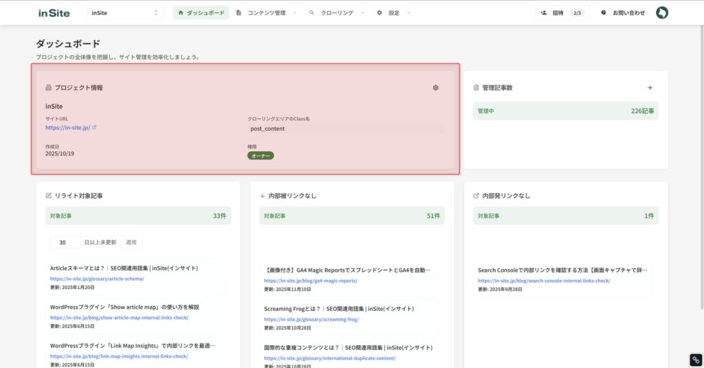Click the post_content class name field
Screen dimensions: 704x368
click(345, 129)
